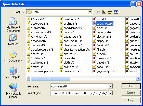Click the horizontal scrollbar thumb
The height and width of the screenshot is (106, 143).
pyautogui.click(x=50, y=78)
